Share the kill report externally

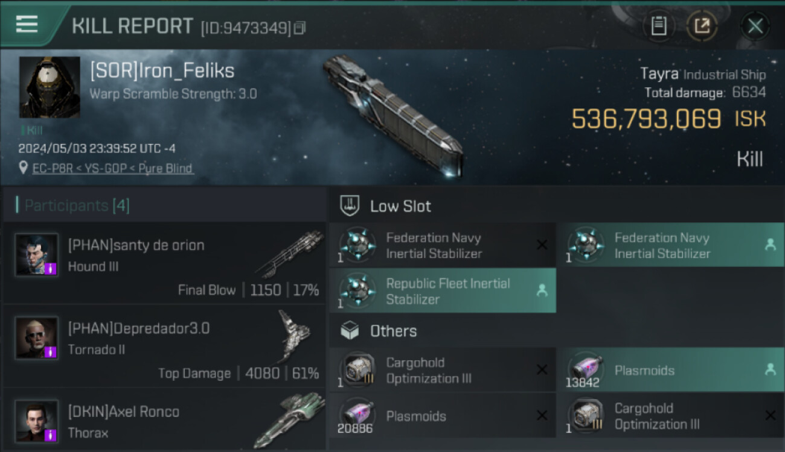(x=702, y=26)
